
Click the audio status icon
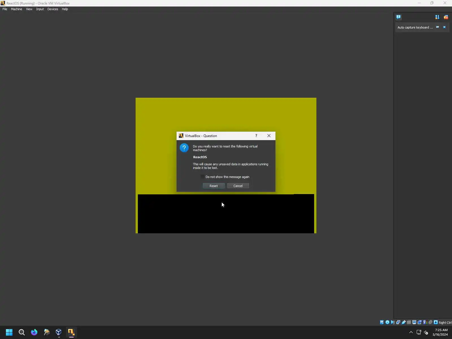393,322
